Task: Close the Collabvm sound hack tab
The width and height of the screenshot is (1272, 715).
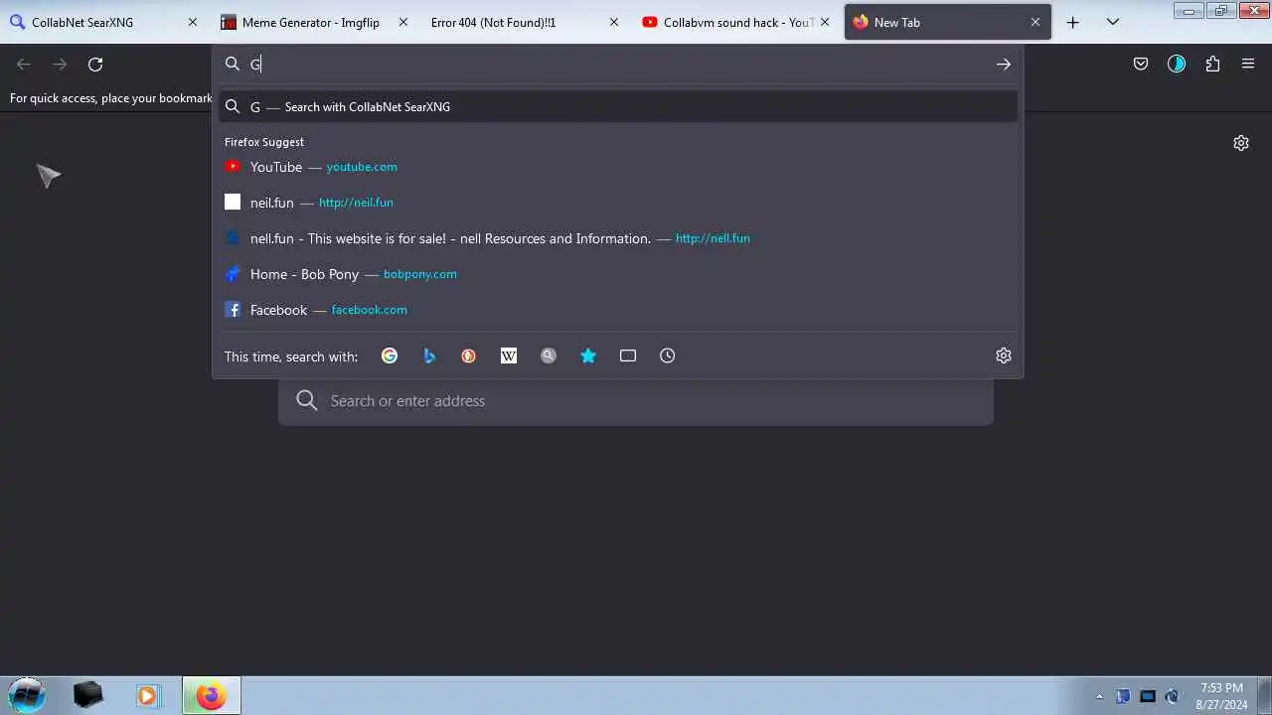Action: tap(825, 22)
